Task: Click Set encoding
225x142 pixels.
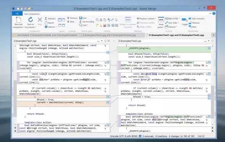Action: tap(87, 22)
